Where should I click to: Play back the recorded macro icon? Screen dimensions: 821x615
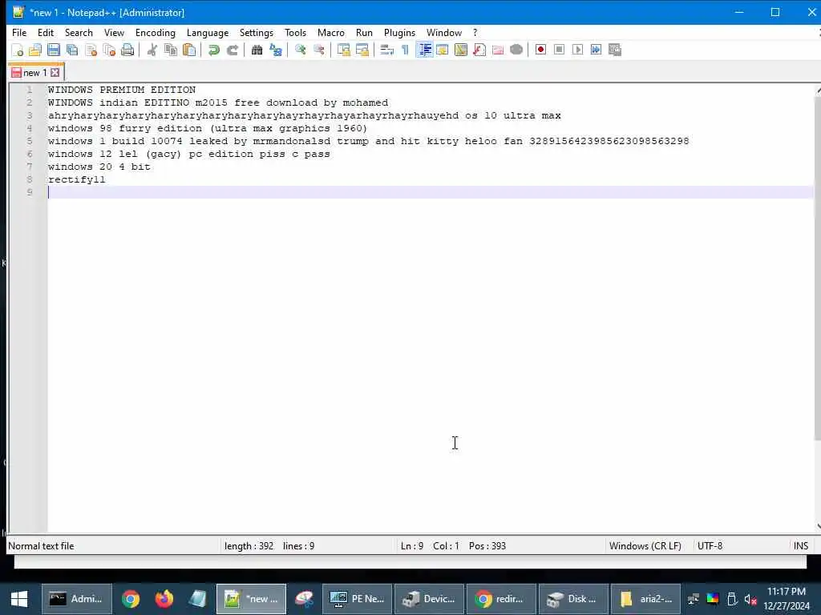pos(577,50)
